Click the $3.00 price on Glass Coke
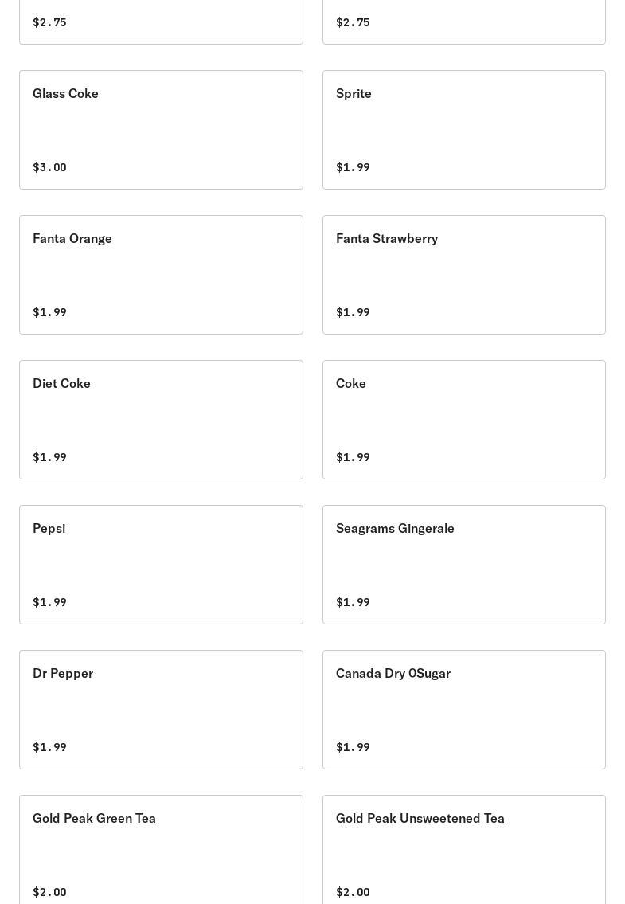Screen dimensions: 625x904 [x=49, y=167]
